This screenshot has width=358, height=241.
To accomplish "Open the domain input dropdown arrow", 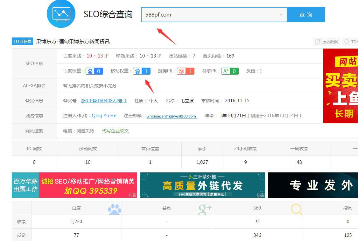I will (281, 15).
